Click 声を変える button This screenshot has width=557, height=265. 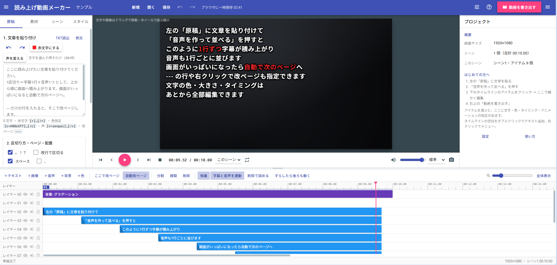click(x=15, y=58)
